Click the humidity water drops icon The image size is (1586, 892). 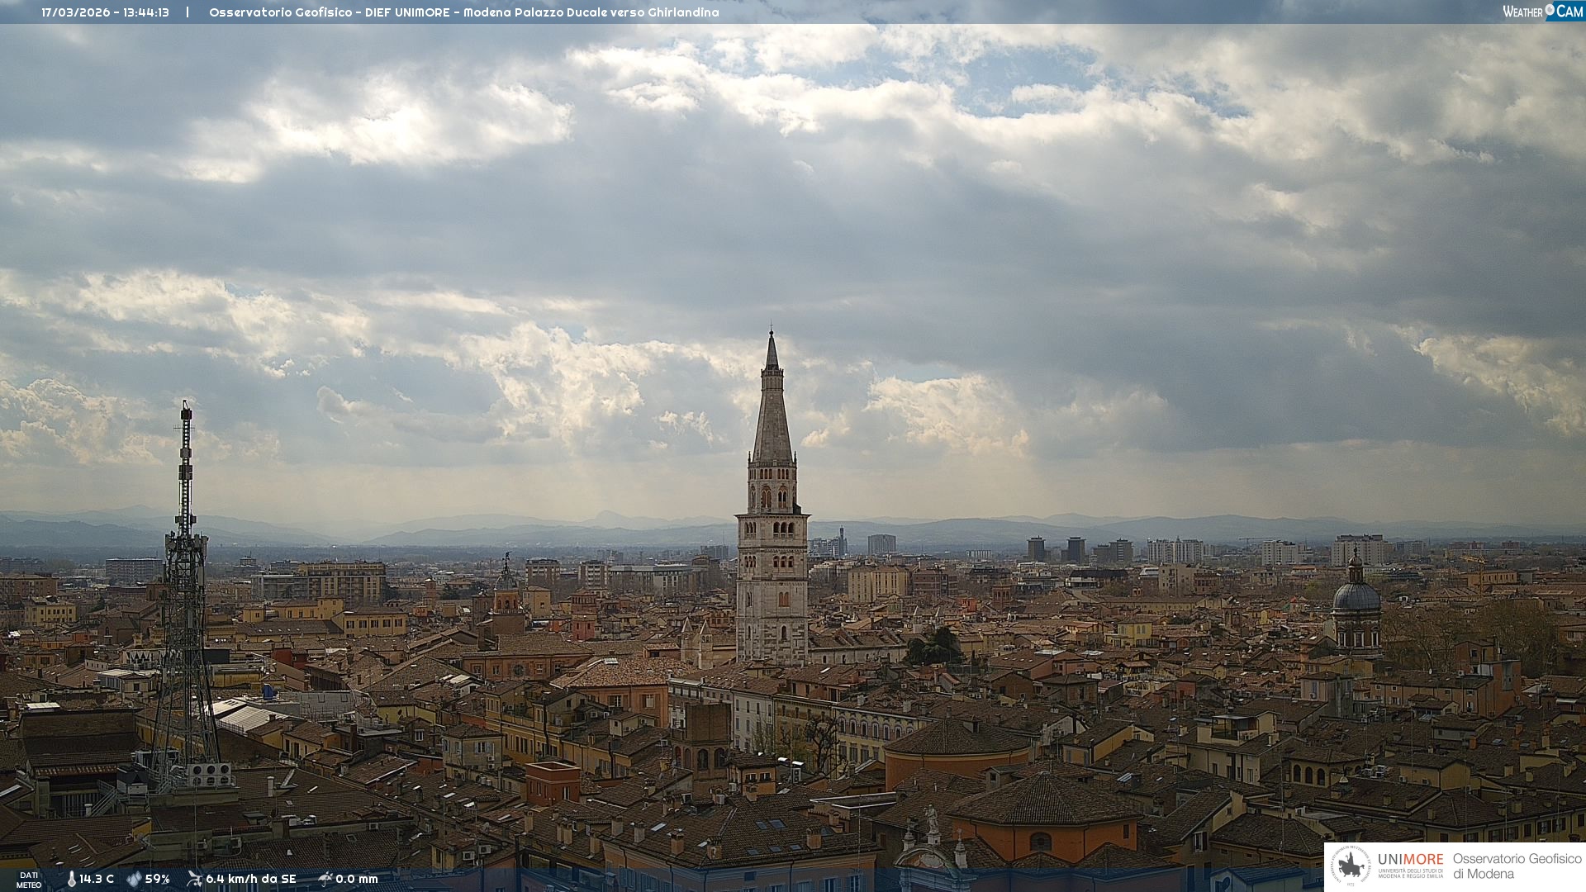[134, 880]
